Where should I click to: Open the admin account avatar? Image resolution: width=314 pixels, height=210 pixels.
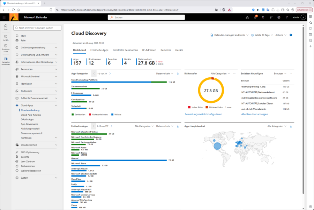(x=303, y=17)
